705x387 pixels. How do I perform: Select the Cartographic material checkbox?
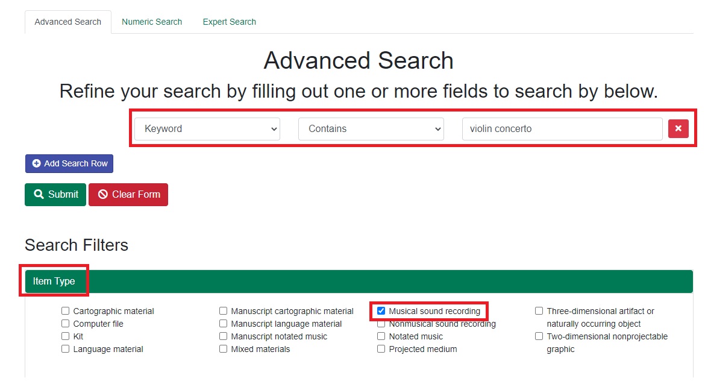tap(64, 310)
